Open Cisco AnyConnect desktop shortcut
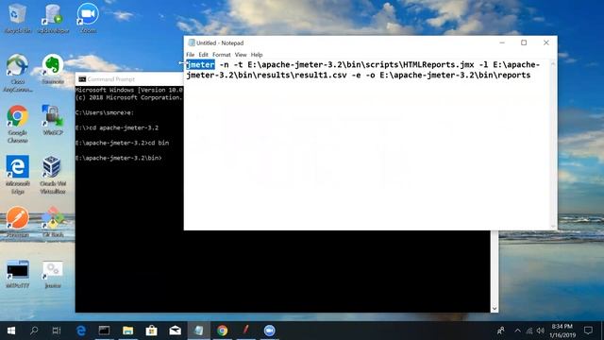The height and width of the screenshot is (340, 604). coord(17,73)
